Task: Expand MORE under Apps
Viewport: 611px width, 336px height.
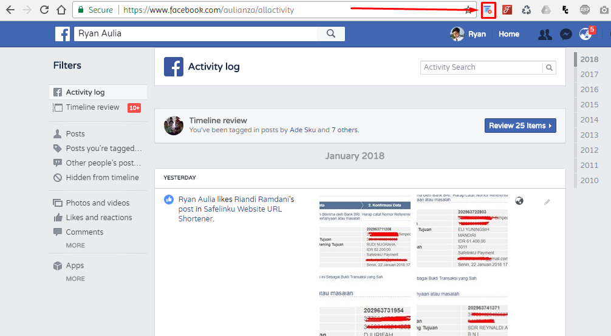Action: (75, 279)
